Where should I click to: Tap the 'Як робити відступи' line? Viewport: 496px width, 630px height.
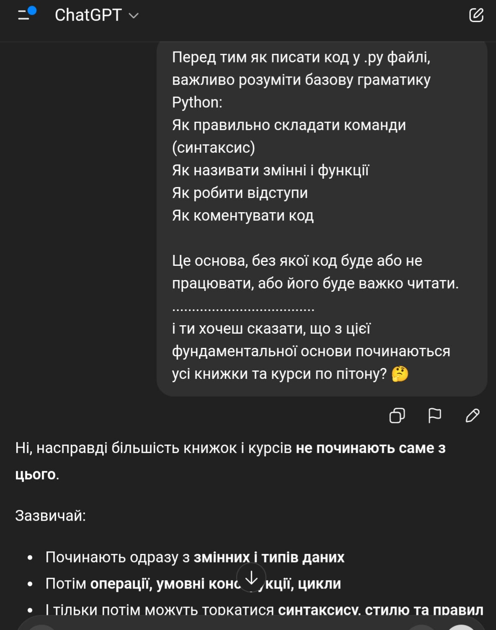click(240, 193)
